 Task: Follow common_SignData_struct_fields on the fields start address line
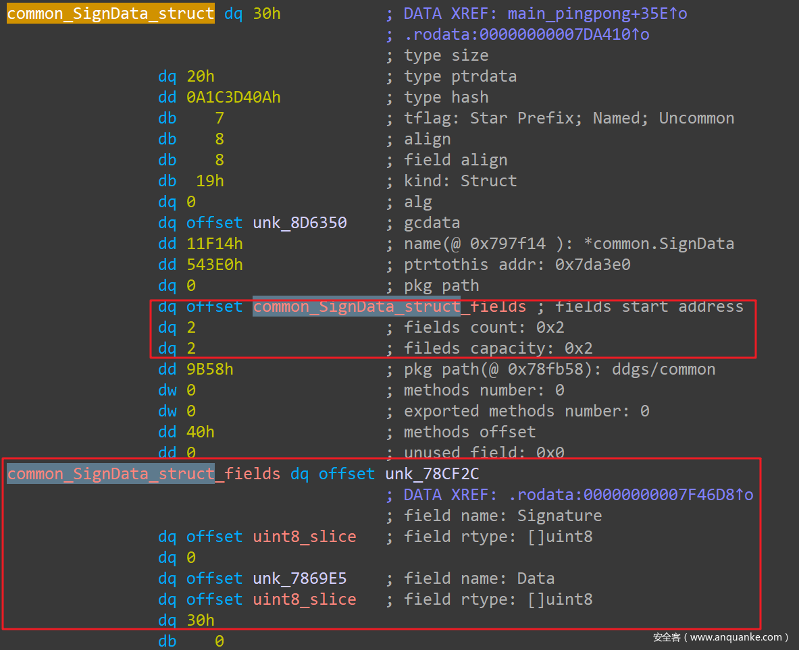389,306
